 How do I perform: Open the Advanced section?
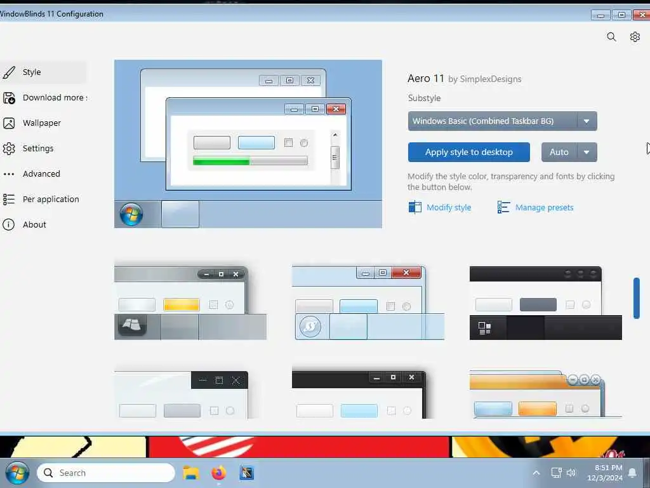point(44,174)
